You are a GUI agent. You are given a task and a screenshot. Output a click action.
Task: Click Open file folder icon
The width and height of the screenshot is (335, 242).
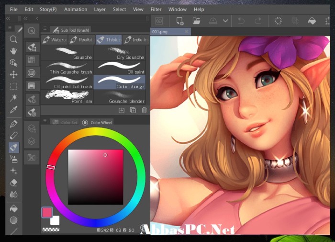pyautogui.click(x=196, y=21)
